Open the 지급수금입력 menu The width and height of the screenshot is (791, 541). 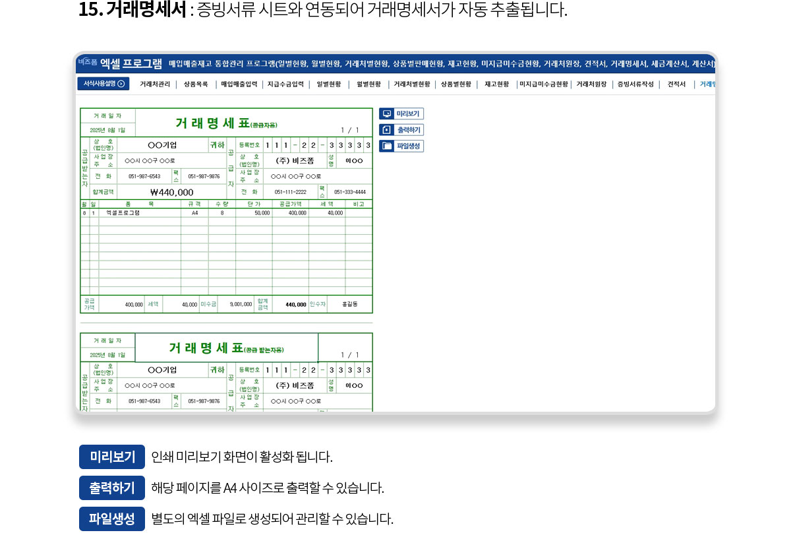click(x=285, y=84)
